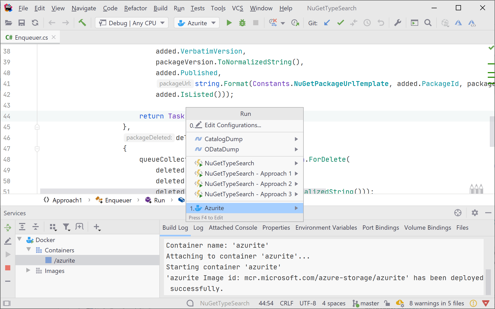Open the Filter services funnel icon

tap(67, 227)
